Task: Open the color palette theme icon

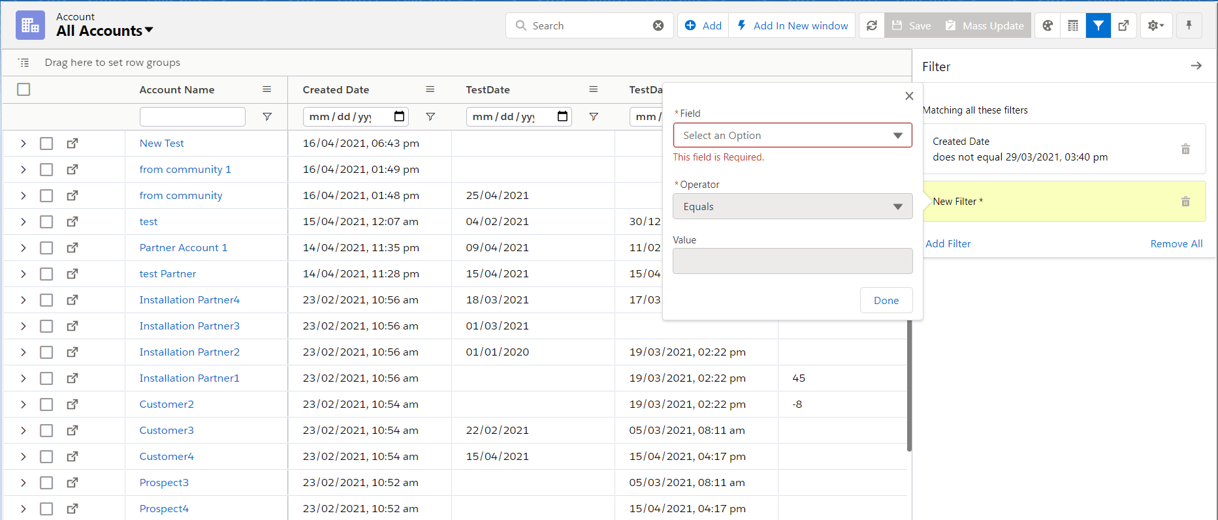Action: click(1048, 25)
